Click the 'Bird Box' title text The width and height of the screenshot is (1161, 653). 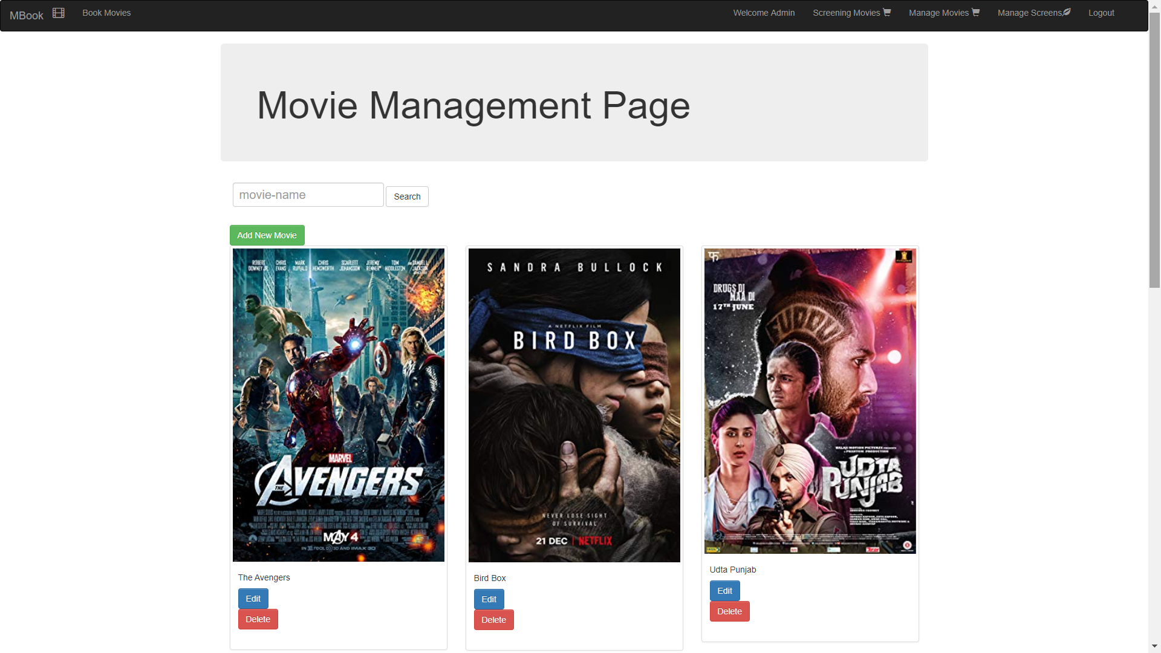490,578
